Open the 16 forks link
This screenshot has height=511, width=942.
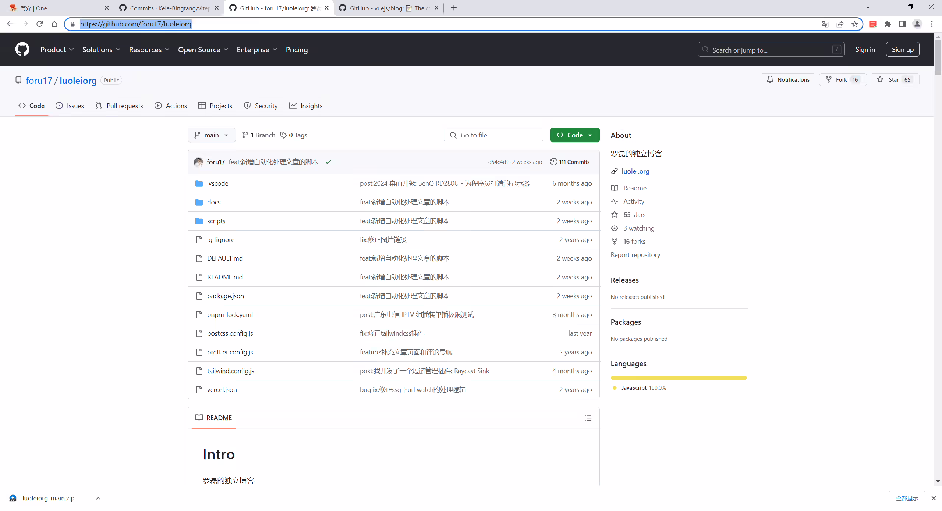634,241
